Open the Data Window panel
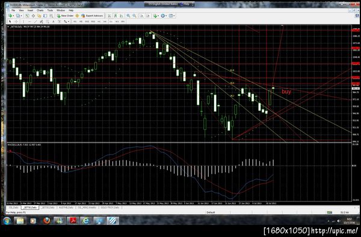 pos(33,16)
